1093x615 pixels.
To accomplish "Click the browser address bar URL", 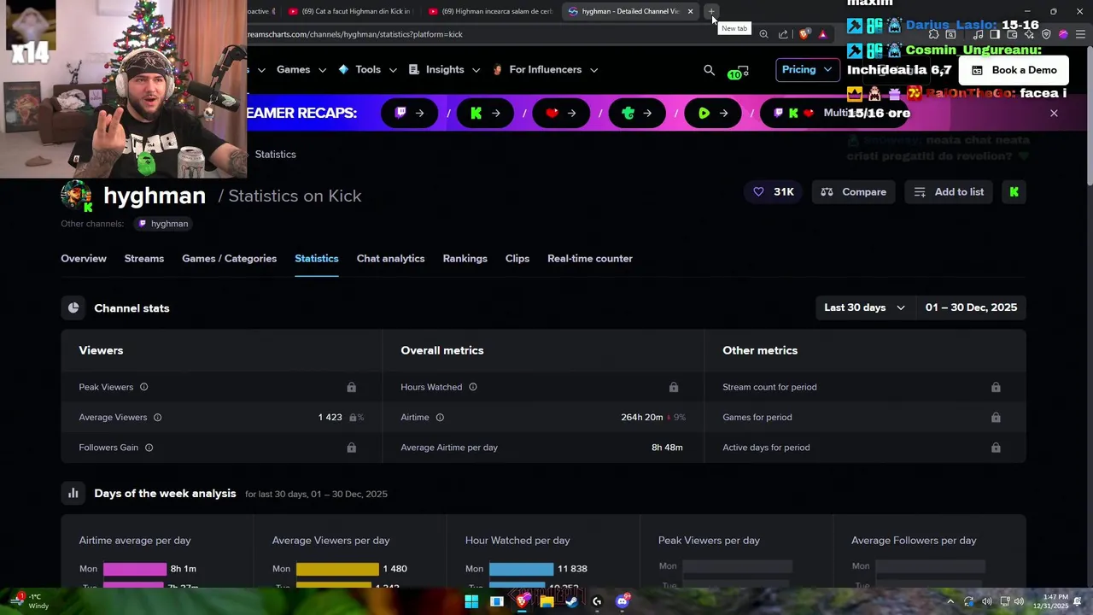I will pyautogui.click(x=354, y=34).
